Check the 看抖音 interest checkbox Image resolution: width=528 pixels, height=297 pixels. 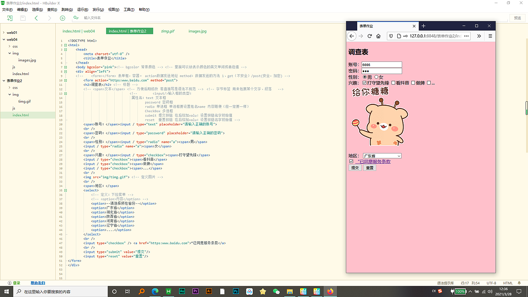coord(393,82)
